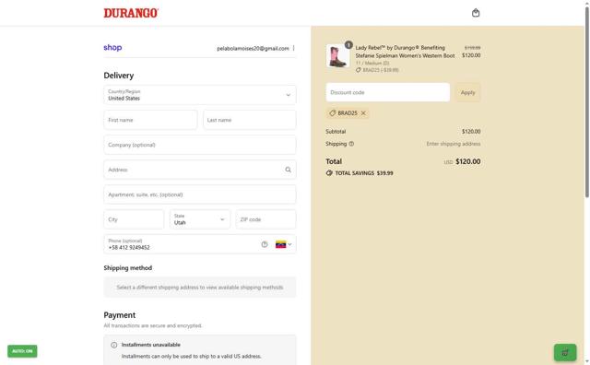Click the page vertical scrollbar
Viewport: 590px width, 365px height.
586,101
